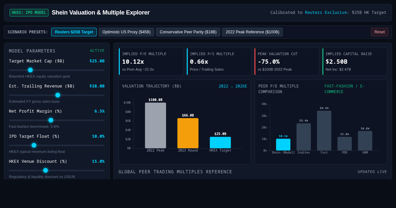Select the Implied Capital Raise card
The width and height of the screenshot is (396, 208).
(x=355, y=62)
